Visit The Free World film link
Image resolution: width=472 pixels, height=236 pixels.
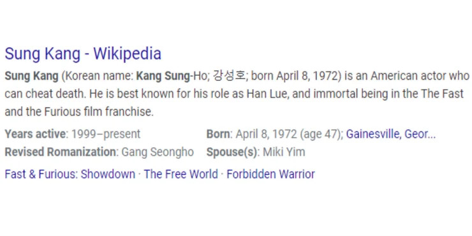(181, 174)
